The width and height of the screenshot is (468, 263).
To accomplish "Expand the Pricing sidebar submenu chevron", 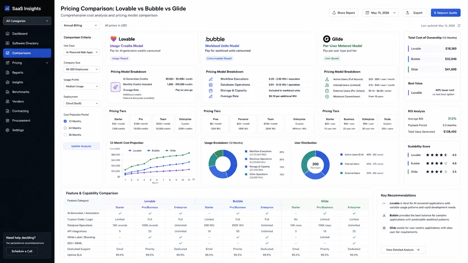I will 47,63.
